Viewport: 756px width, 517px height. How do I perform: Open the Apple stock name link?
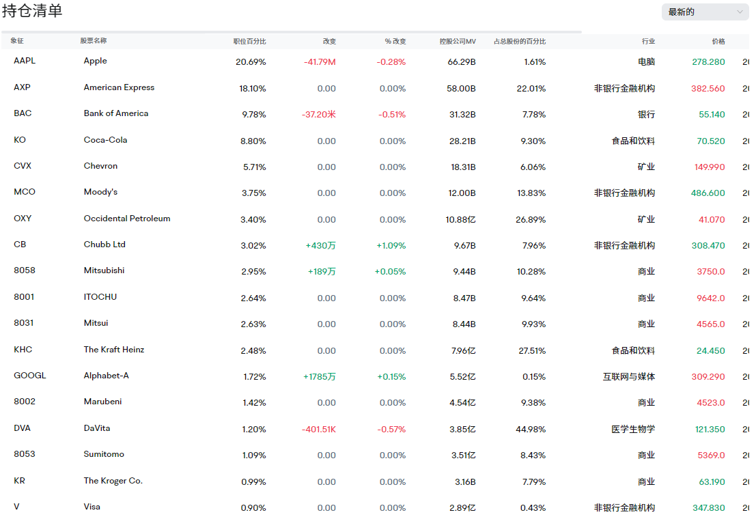click(x=96, y=61)
